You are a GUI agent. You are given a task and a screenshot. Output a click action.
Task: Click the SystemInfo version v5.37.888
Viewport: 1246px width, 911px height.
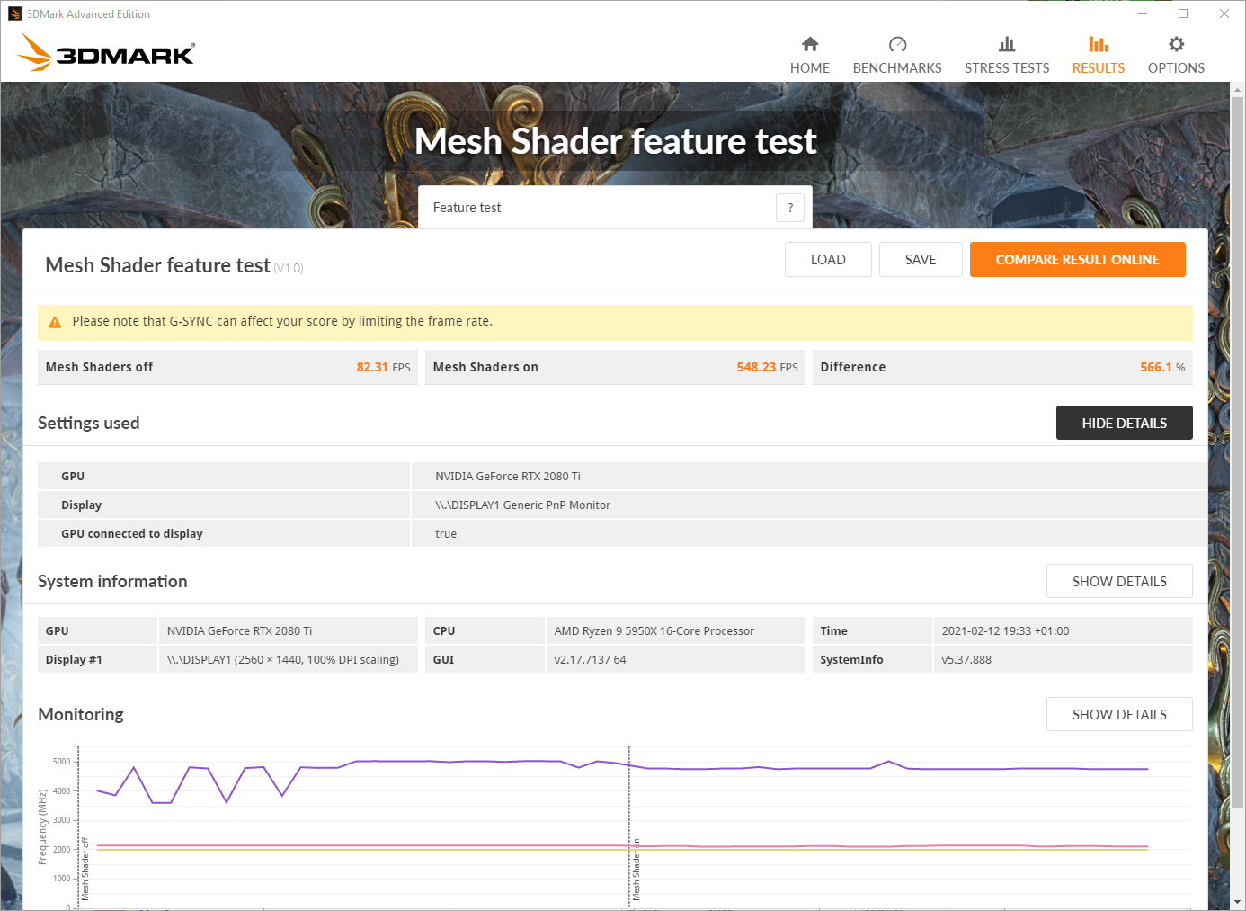(x=966, y=660)
